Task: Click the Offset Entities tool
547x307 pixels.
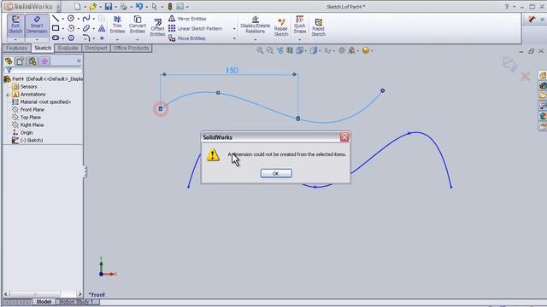Action: pos(157,27)
